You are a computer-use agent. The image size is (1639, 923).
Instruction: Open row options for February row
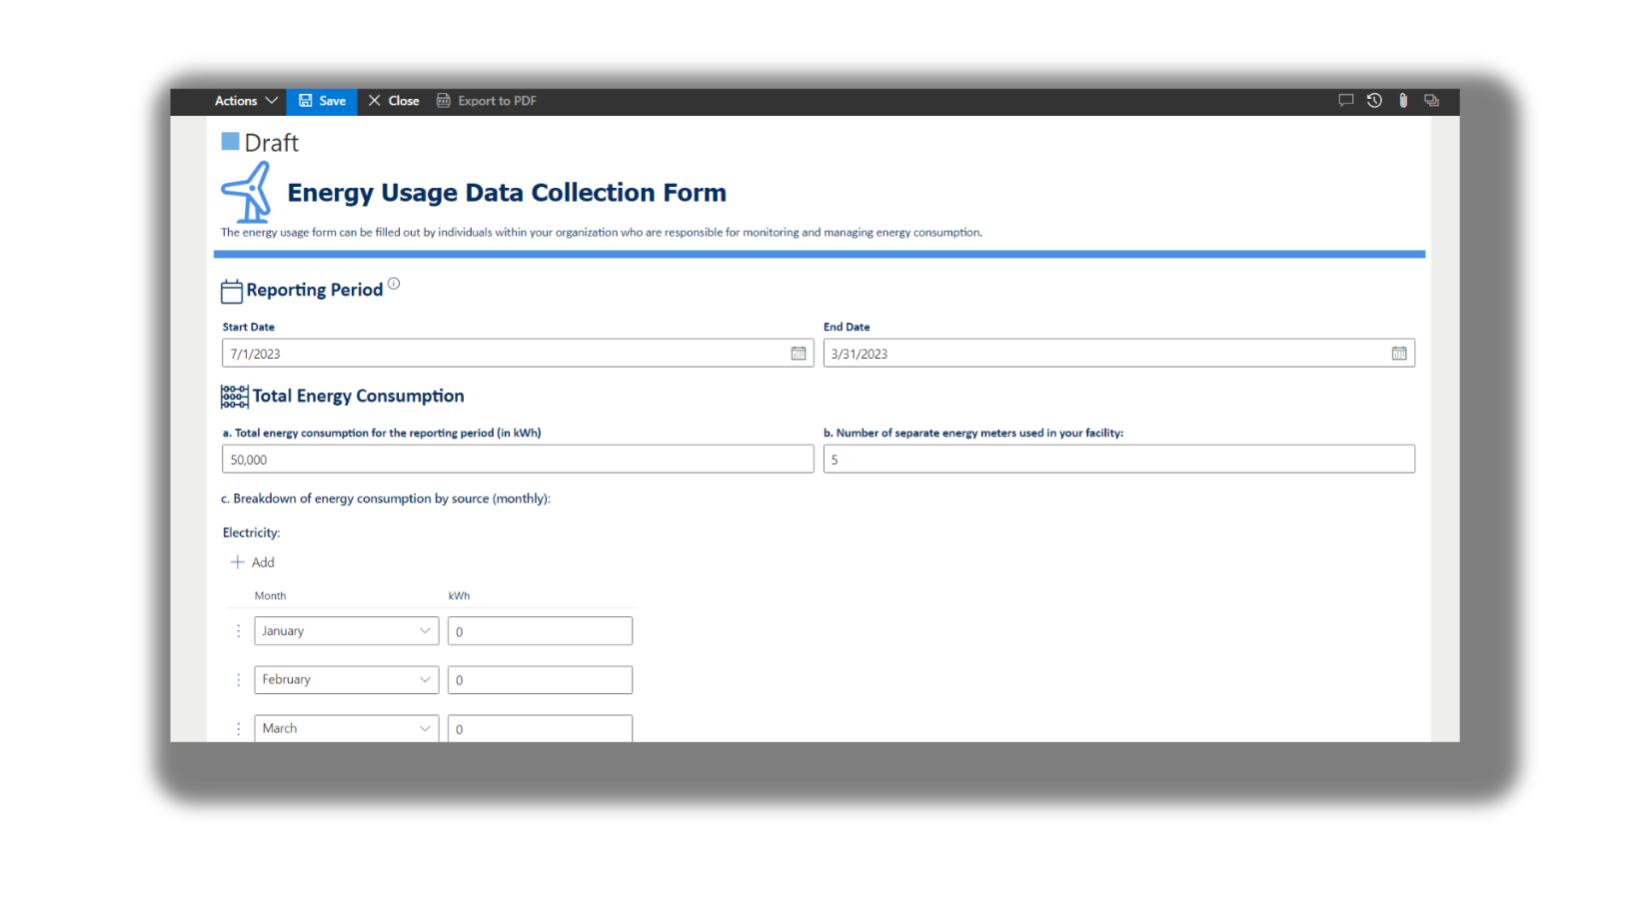(x=238, y=680)
